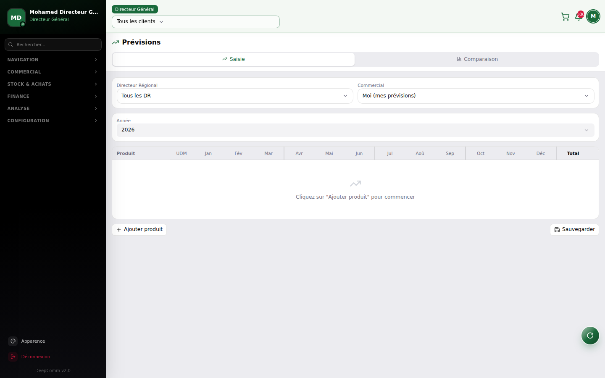
Task: Click the save disk icon on Sauvegarder
Action: [557, 230]
